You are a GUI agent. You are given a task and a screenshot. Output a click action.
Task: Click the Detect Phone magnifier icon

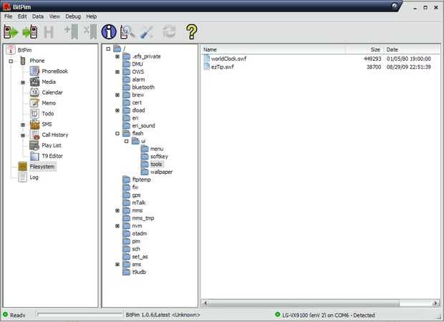127,31
